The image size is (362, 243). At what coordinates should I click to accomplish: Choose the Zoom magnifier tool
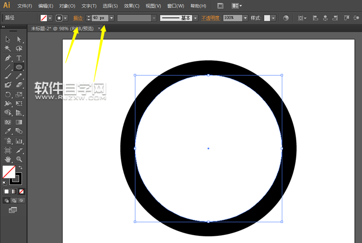pos(19,159)
